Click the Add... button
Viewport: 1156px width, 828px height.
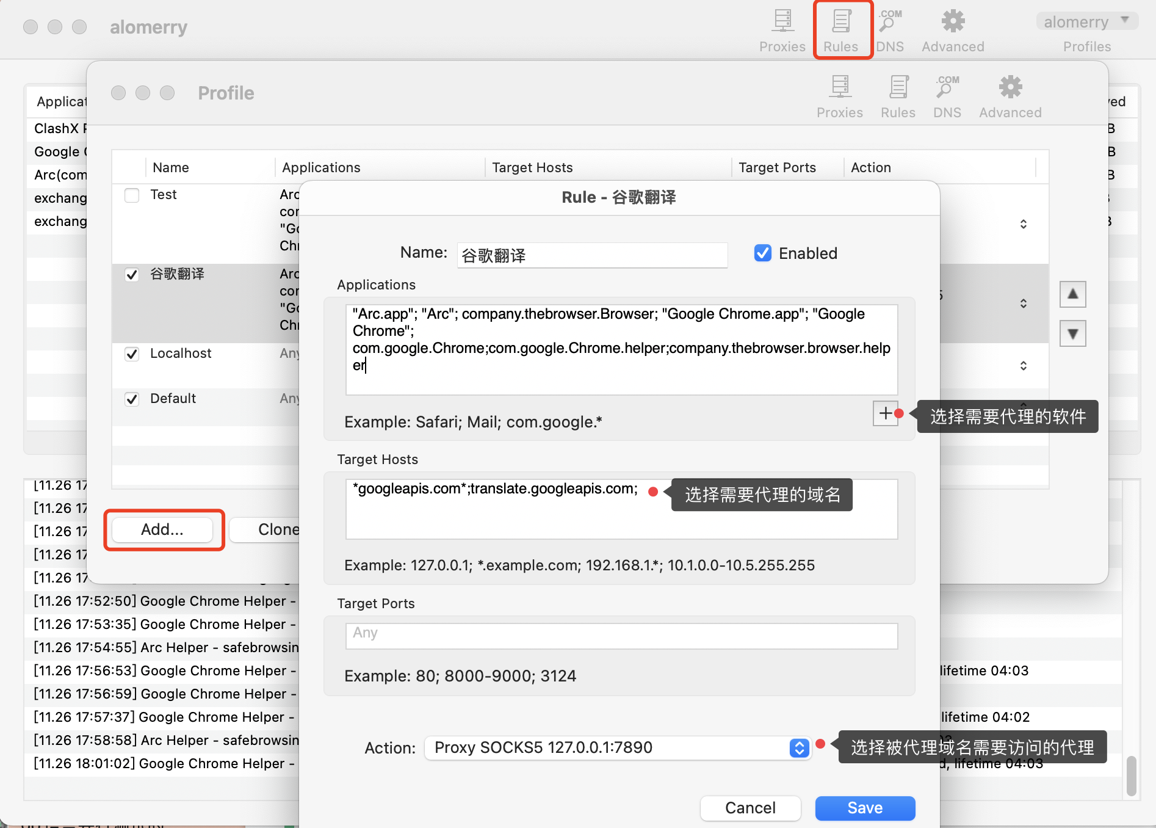click(162, 529)
